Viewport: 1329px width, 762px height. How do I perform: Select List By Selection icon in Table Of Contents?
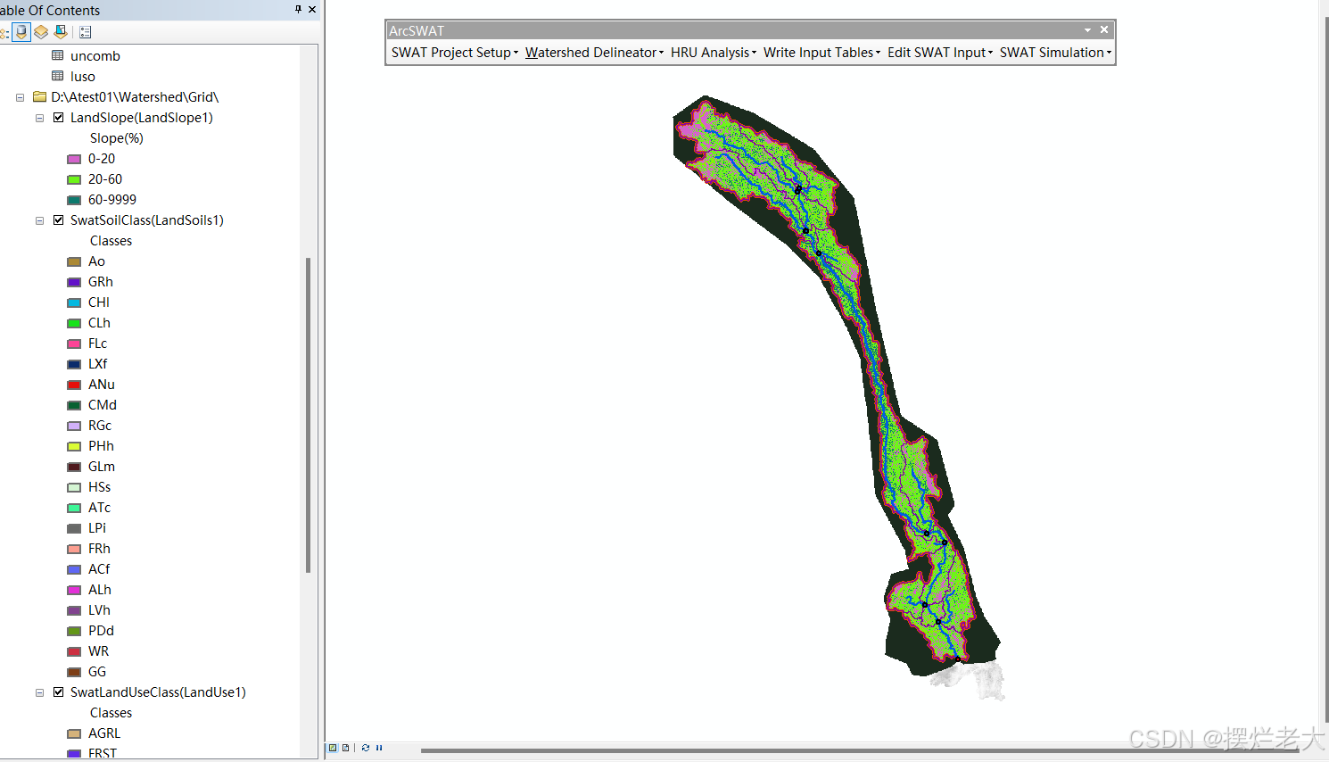tap(61, 32)
